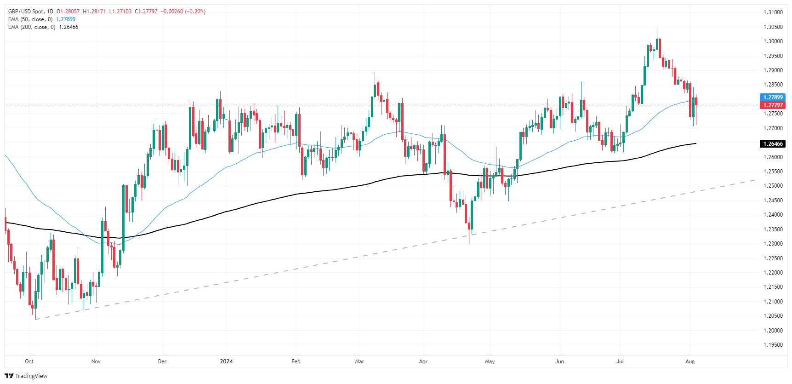The height and width of the screenshot is (384, 792).
Task: Click the TradingView text link
Action: point(31,376)
